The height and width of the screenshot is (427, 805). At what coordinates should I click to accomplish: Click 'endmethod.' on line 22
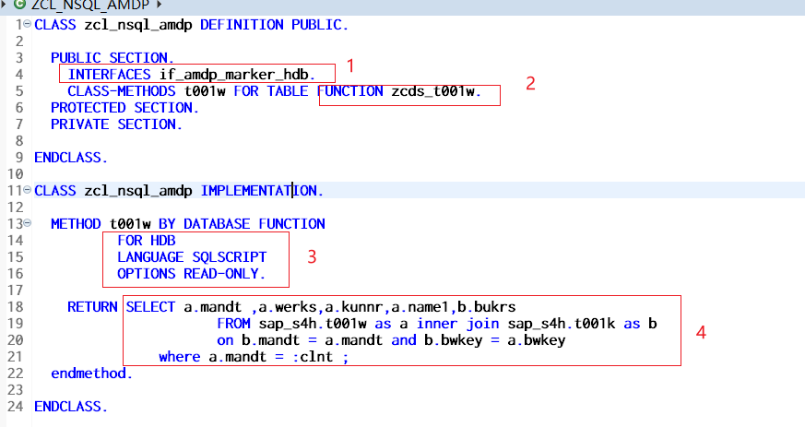[x=92, y=374]
